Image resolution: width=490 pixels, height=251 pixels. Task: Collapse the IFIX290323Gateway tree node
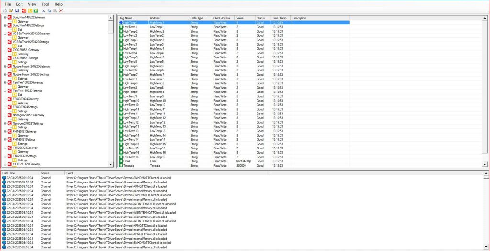tap(5, 148)
